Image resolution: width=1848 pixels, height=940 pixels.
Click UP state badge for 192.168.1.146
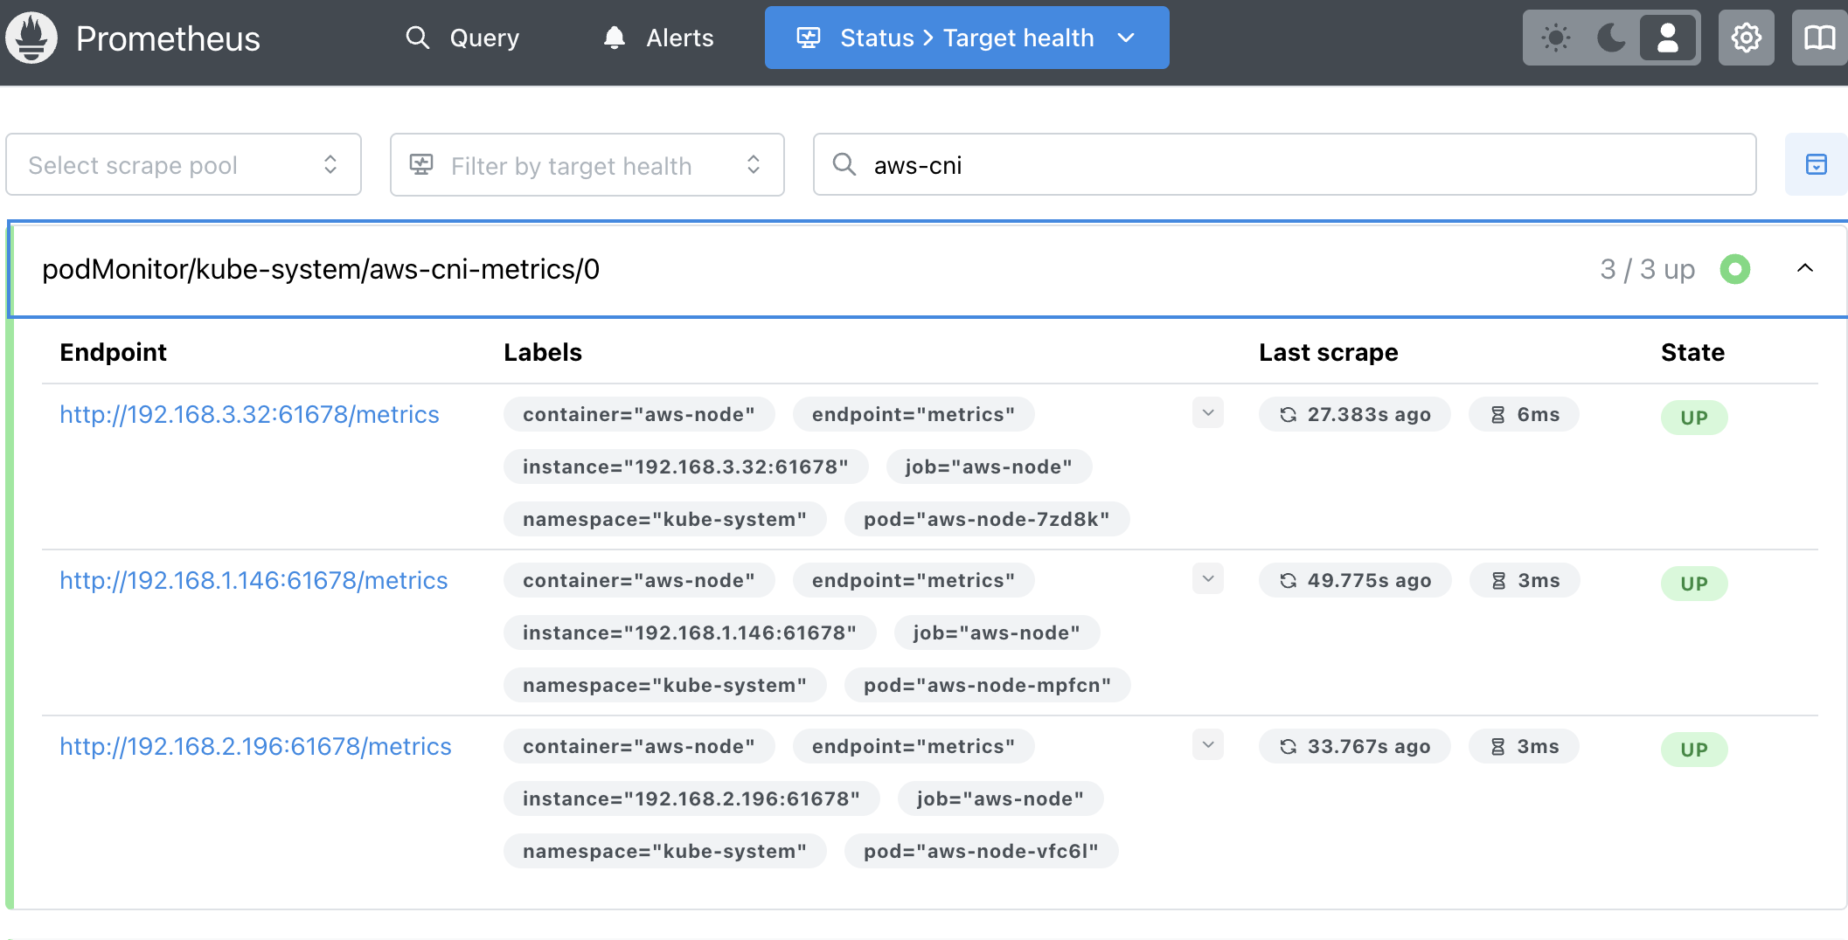click(1693, 584)
